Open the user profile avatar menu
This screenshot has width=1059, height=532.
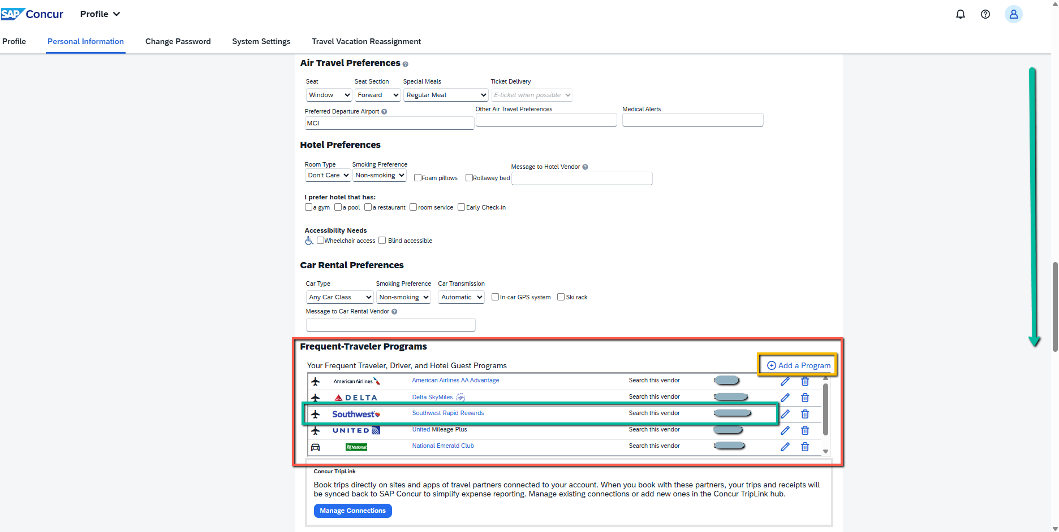pos(1013,14)
